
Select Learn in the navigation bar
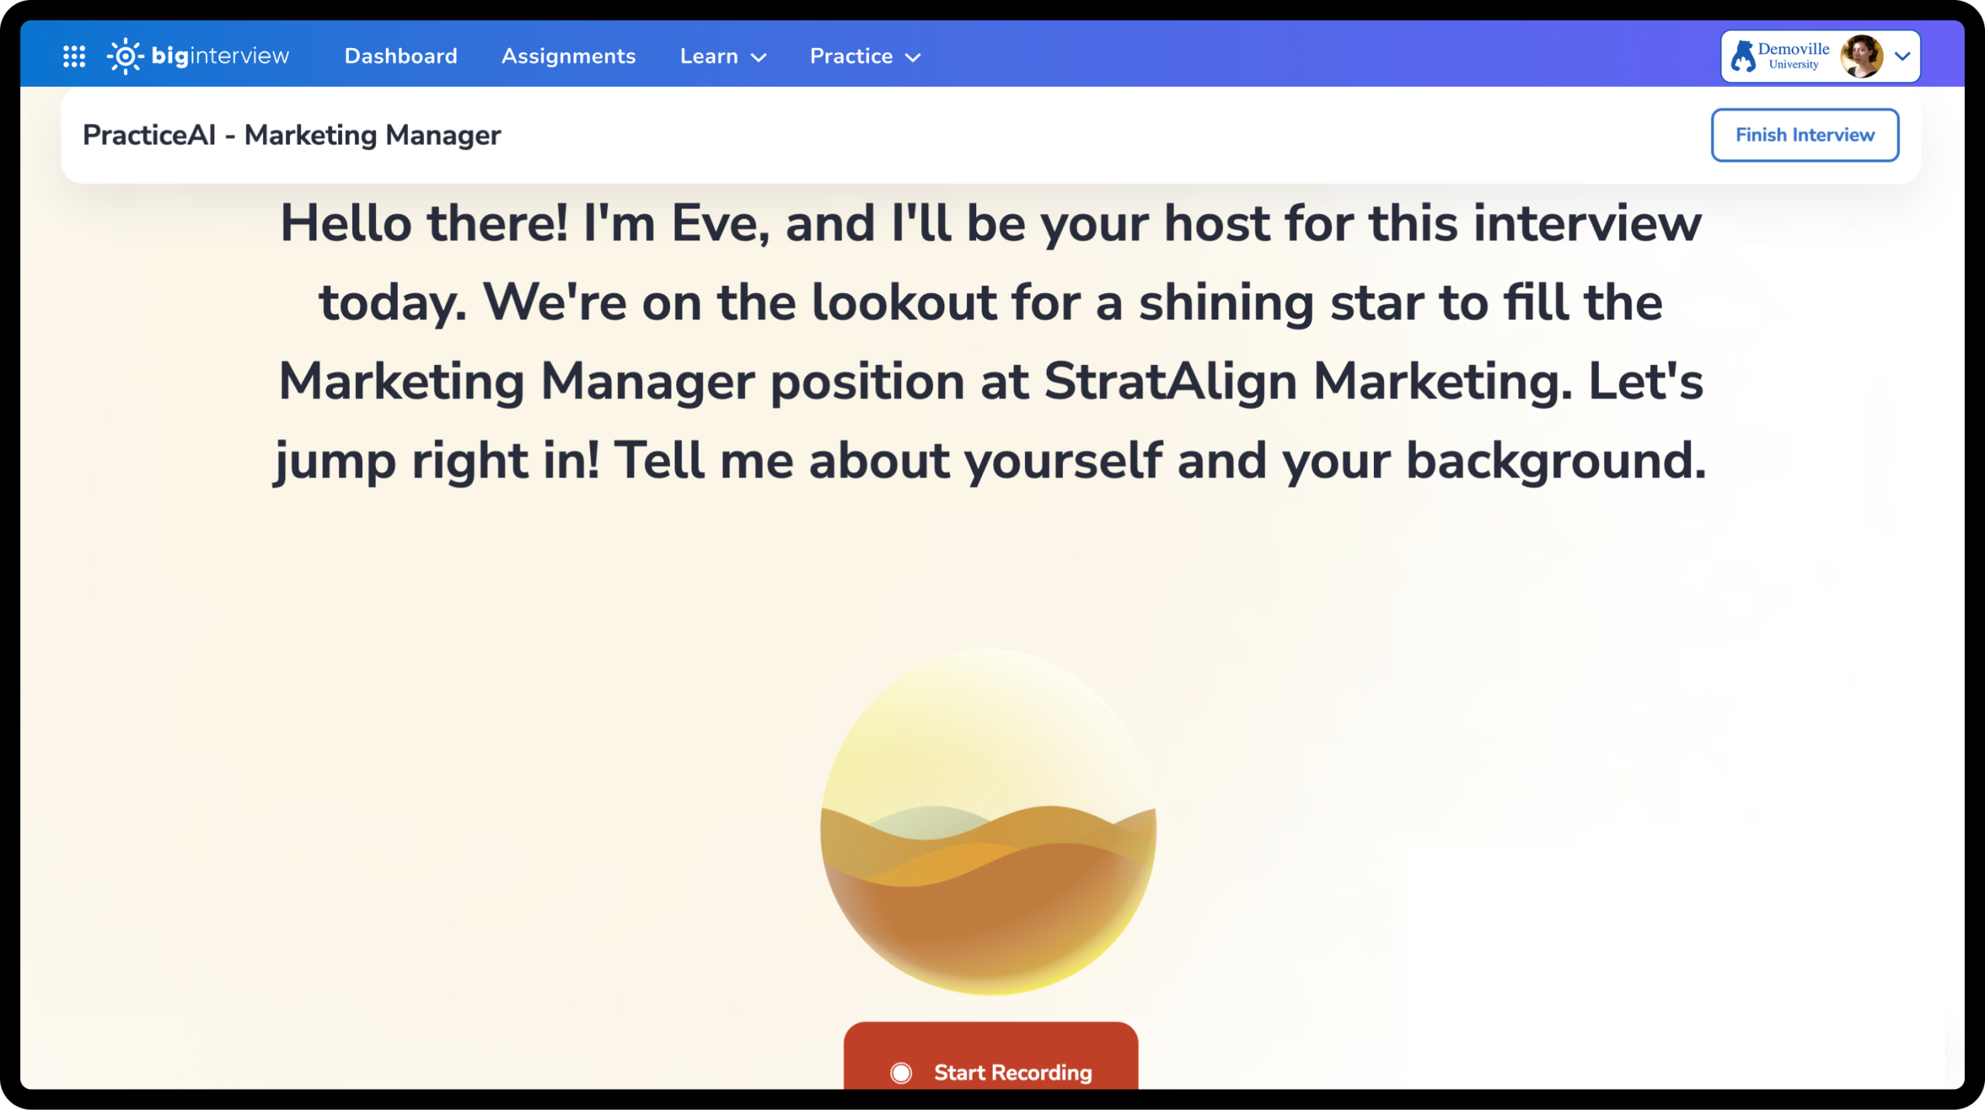(x=709, y=56)
